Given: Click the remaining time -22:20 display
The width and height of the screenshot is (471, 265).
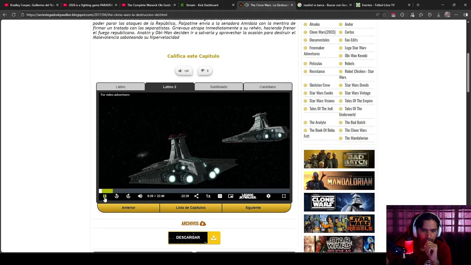Looking at the screenshot, I should pyautogui.click(x=185, y=196).
